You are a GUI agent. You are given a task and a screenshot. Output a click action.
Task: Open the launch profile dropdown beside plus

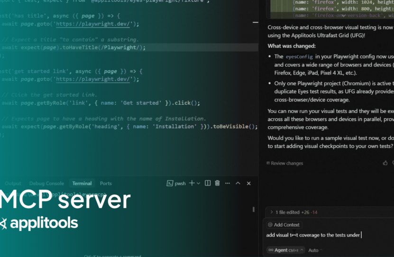(x=198, y=184)
